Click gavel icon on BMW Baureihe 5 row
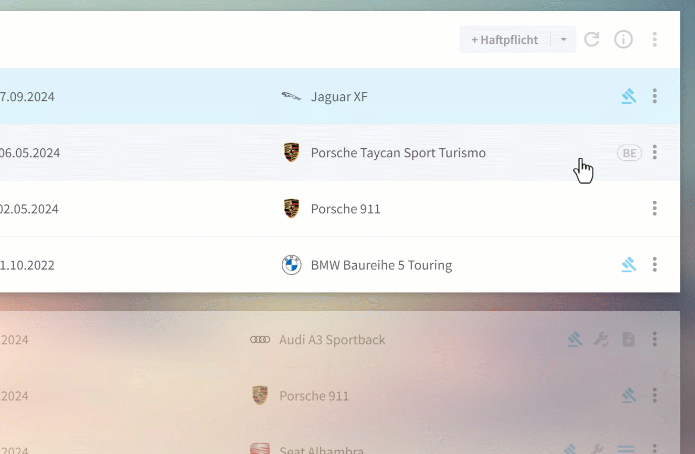Image resolution: width=695 pixels, height=454 pixels. pyautogui.click(x=628, y=265)
